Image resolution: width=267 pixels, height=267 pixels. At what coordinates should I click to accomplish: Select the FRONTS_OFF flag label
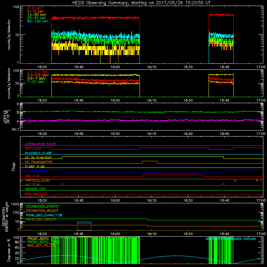(35, 189)
